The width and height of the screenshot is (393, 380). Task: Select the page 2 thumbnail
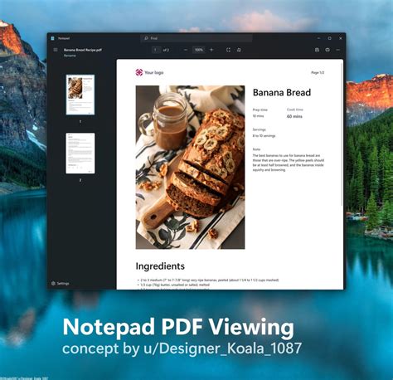[x=80, y=153]
